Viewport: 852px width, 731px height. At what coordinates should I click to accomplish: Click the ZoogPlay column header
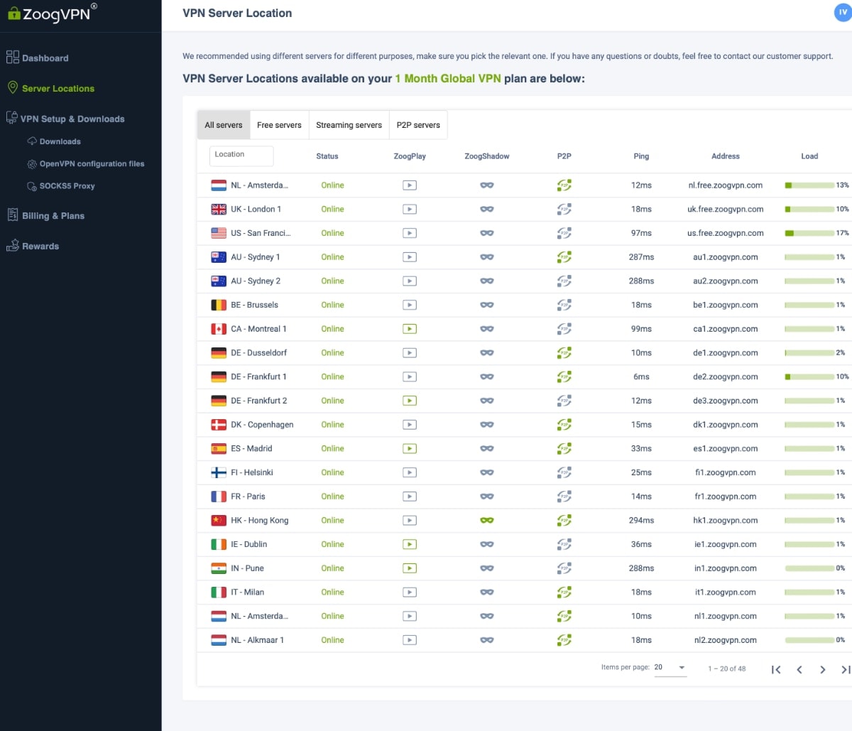coord(410,156)
